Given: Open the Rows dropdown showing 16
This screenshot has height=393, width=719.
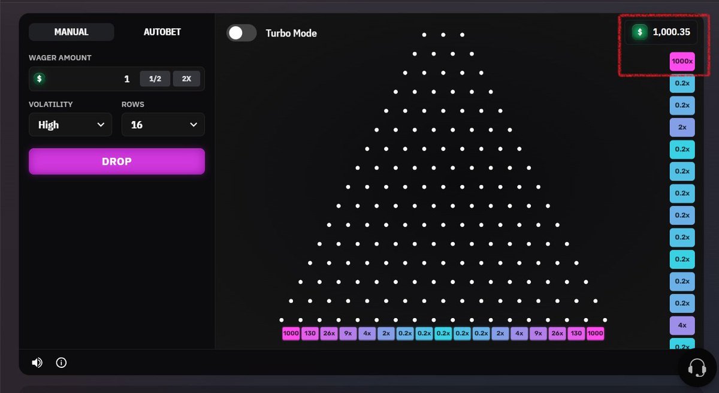Looking at the screenshot, I should coord(163,125).
